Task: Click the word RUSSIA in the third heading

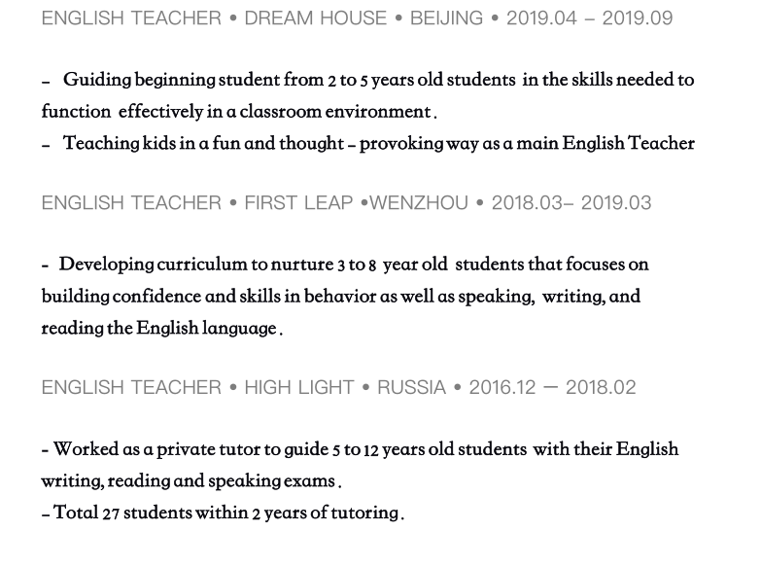Action: coord(411,387)
